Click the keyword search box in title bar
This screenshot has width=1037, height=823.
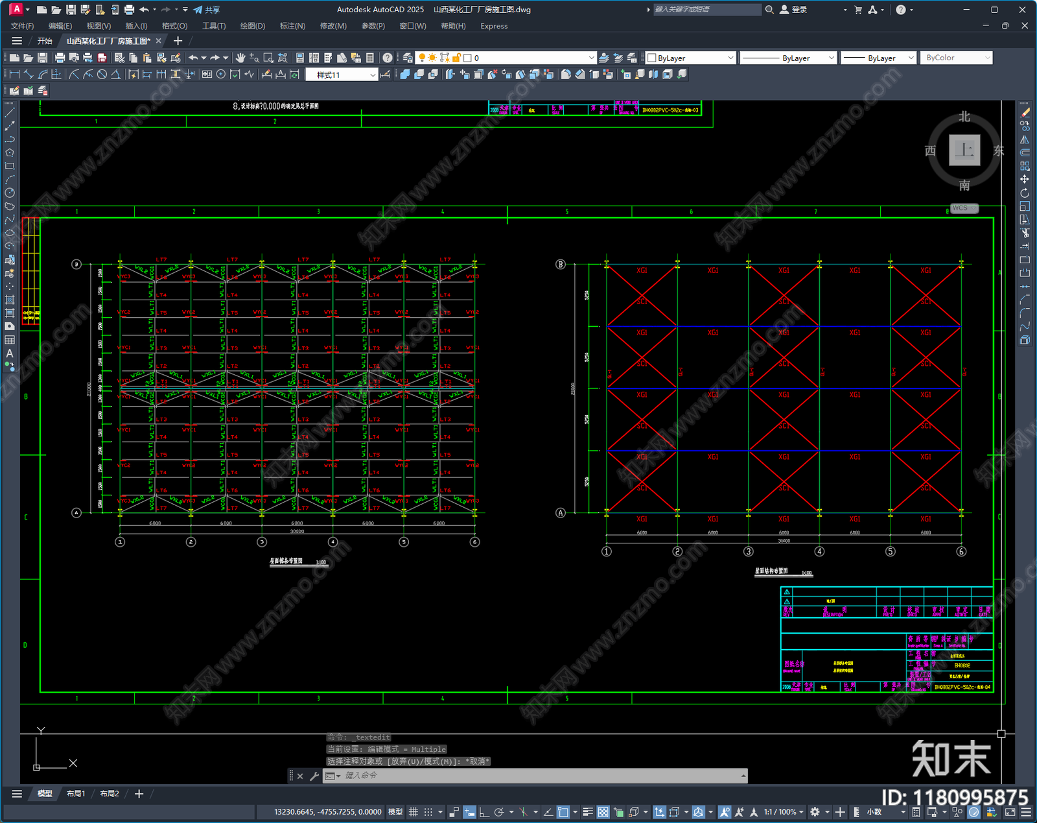coord(706,10)
